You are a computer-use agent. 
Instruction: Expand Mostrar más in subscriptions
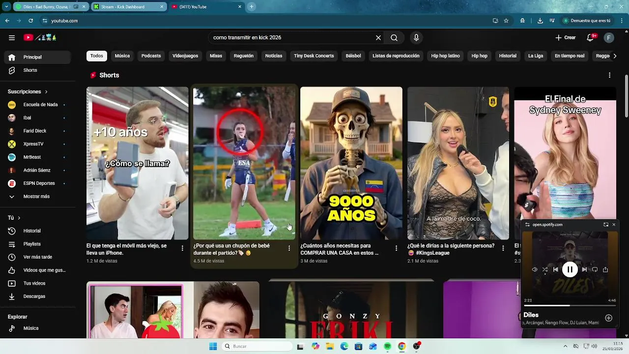point(36,196)
